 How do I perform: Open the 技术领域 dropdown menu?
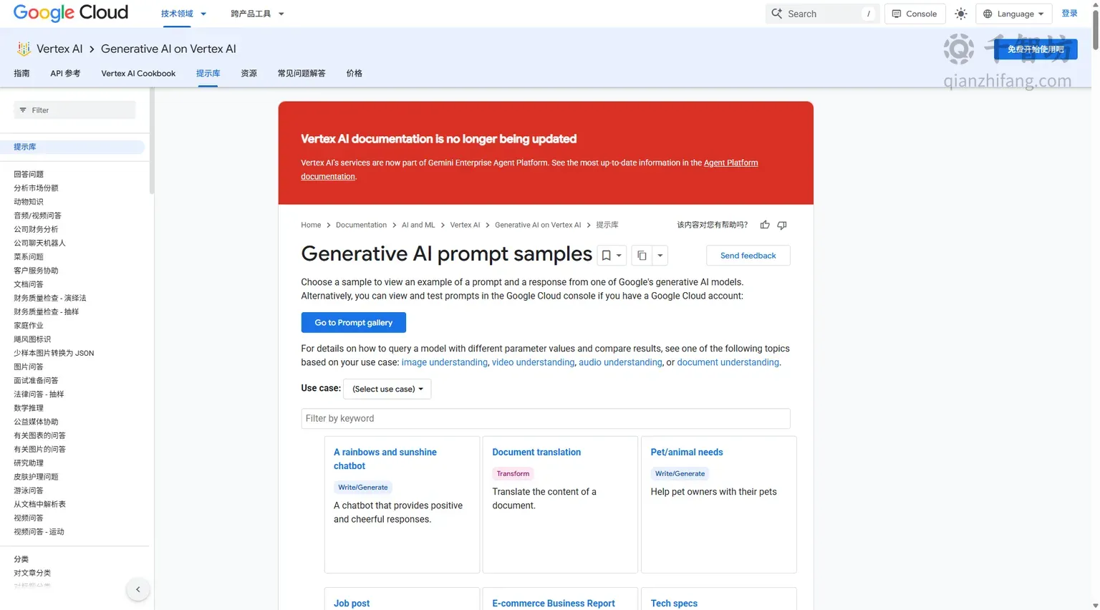[183, 14]
